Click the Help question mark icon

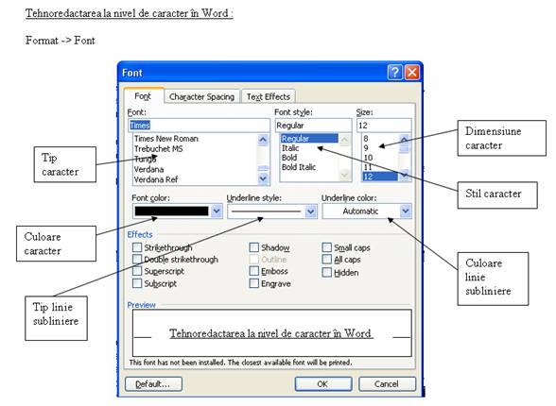click(395, 73)
